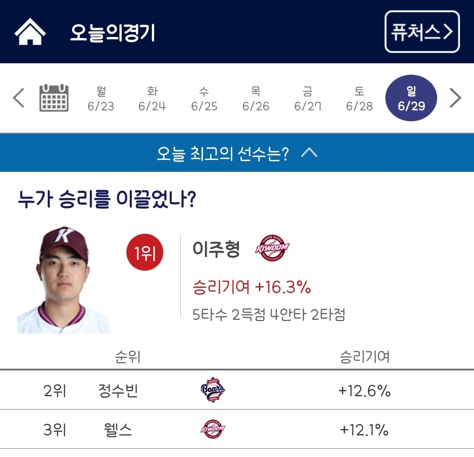Go to next week arrow
The width and height of the screenshot is (474, 457).
[x=456, y=98]
